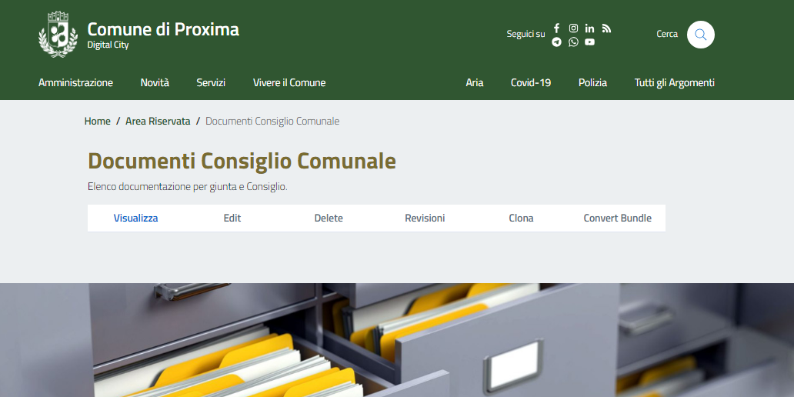Click the magnifying glass search button
This screenshot has height=397, width=794.
700,35
